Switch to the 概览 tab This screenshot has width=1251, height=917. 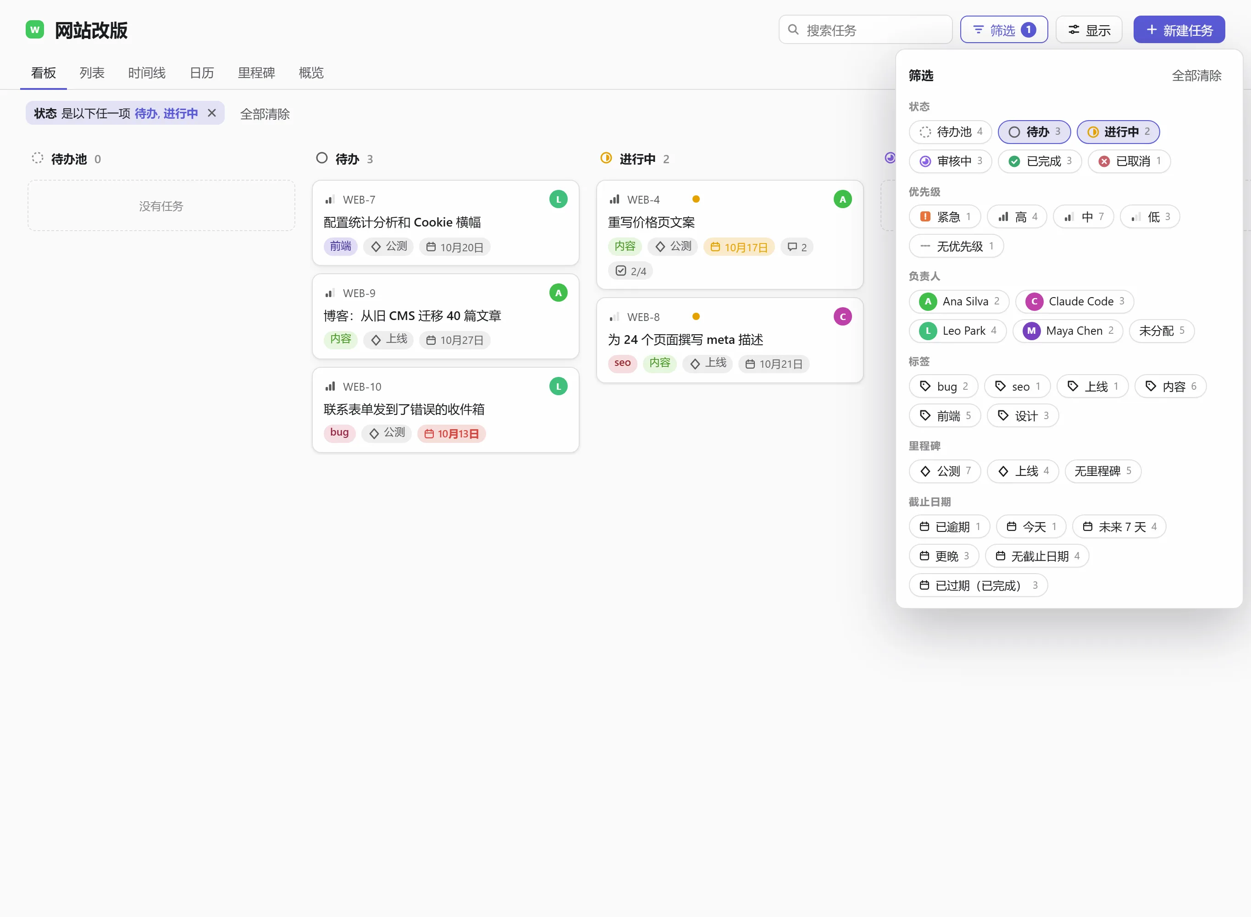311,73
